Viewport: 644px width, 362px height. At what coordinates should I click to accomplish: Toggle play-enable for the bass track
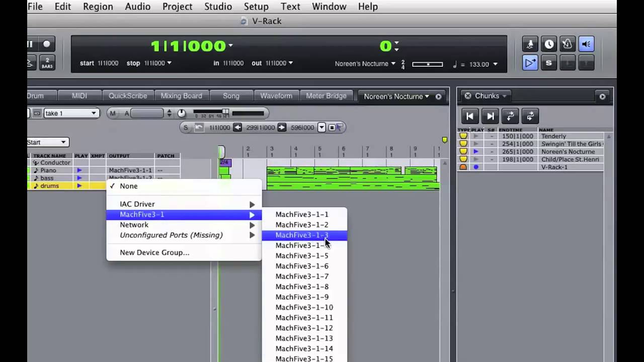(79, 178)
